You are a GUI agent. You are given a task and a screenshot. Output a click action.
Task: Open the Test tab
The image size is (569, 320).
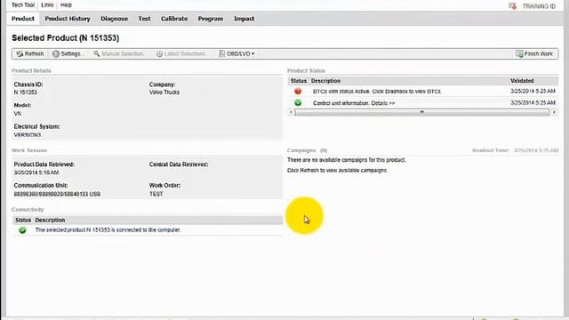click(x=144, y=19)
